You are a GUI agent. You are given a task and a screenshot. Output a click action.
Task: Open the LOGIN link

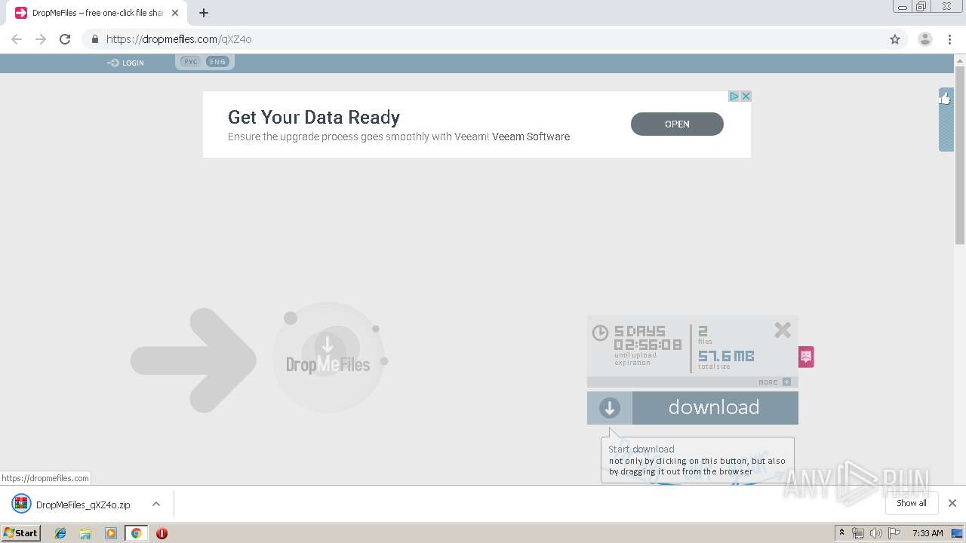126,63
